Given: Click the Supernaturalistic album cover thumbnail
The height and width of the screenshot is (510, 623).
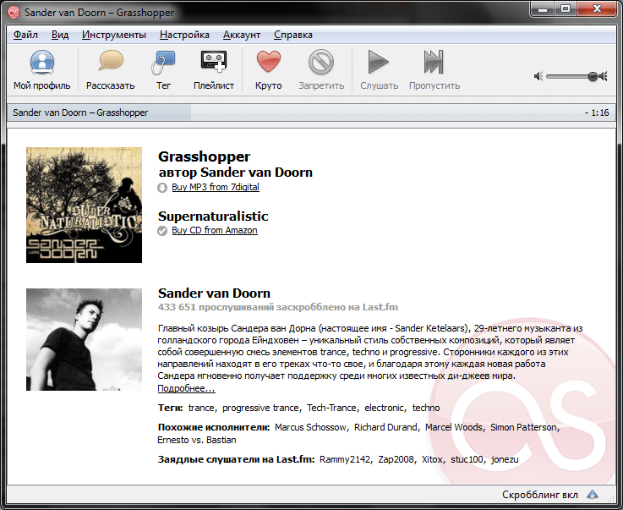Looking at the screenshot, I should tap(84, 206).
